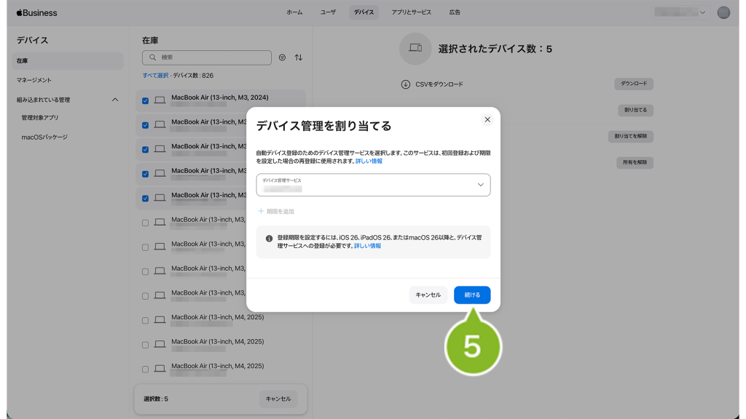Open the デバイス管理サービス dropdown
Viewport: 746px width, 419px height.
(x=373, y=185)
